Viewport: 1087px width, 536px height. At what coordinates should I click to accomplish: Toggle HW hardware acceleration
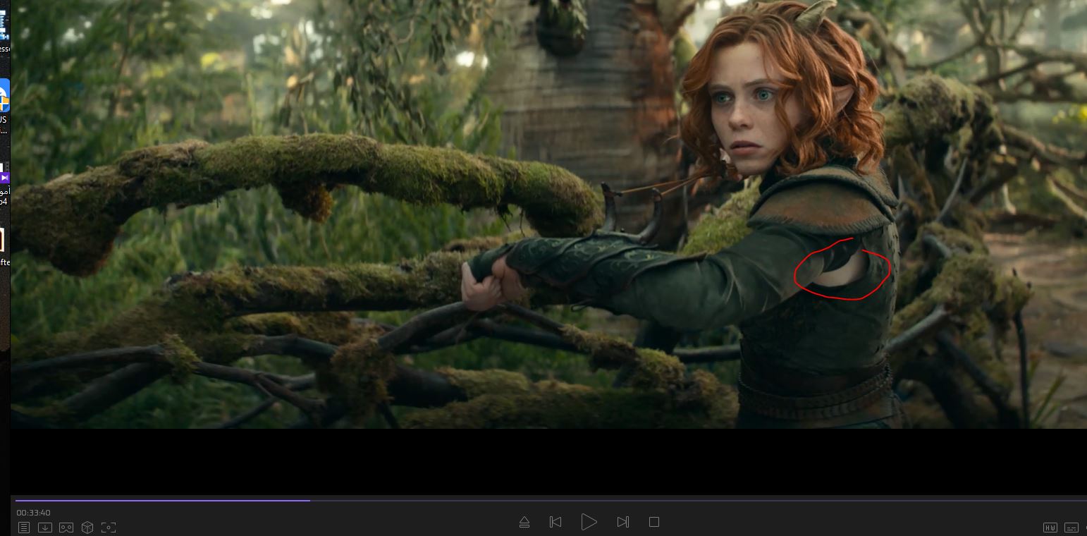pos(1050,528)
